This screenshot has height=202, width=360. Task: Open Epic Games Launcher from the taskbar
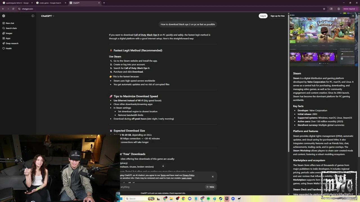(227, 199)
